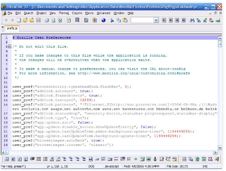The height and width of the screenshot is (171, 226).
Task: Open the Macro menu
Action: (x=90, y=13)
